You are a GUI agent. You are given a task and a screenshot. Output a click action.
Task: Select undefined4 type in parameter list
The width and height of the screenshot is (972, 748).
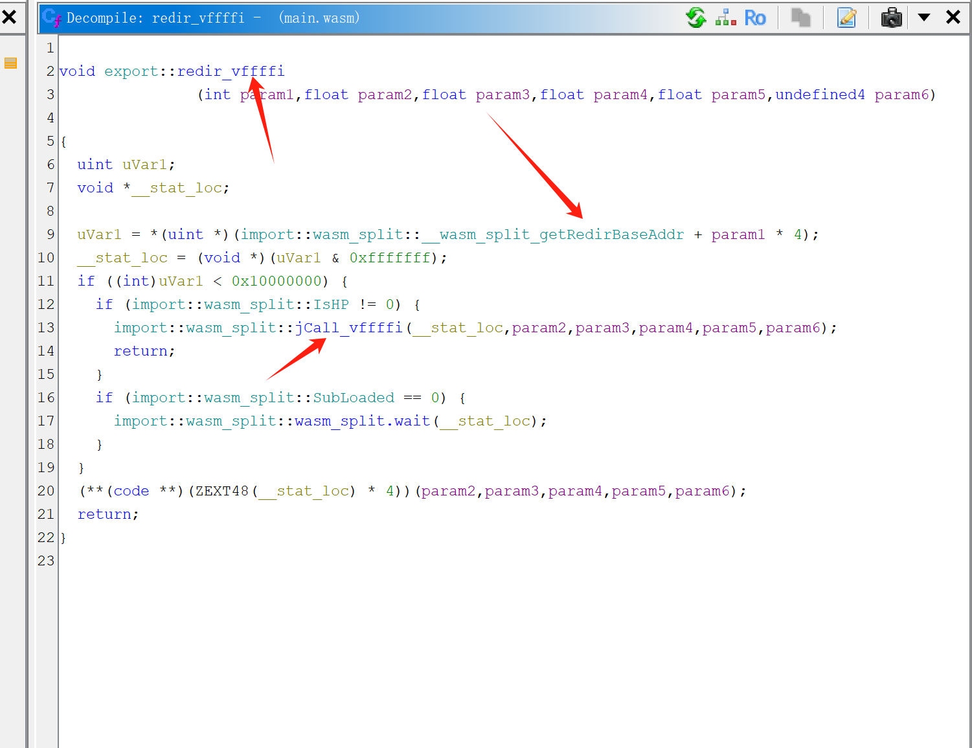pyautogui.click(x=820, y=95)
